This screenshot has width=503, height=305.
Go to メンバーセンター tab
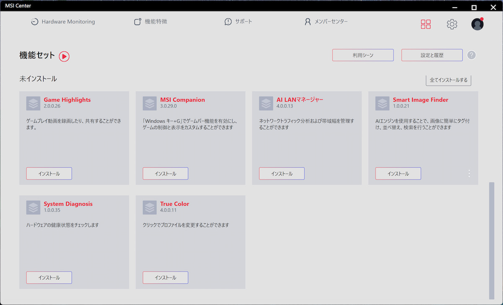tap(326, 22)
